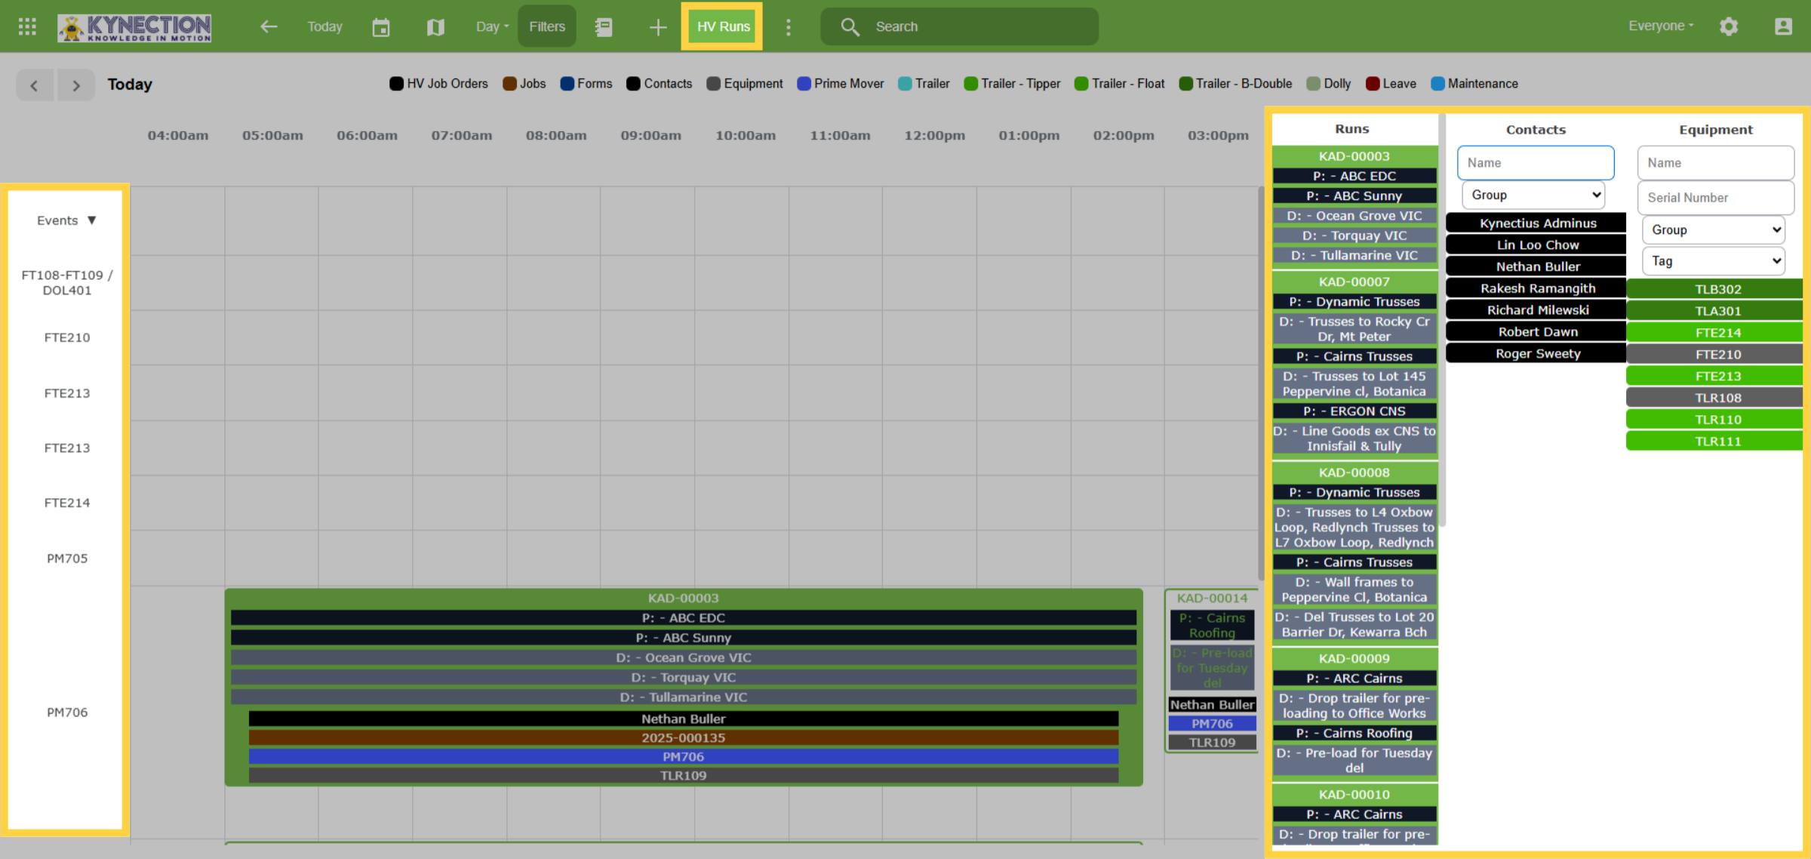Select contact Lin Loo Chow
The height and width of the screenshot is (859, 1811).
(x=1537, y=245)
